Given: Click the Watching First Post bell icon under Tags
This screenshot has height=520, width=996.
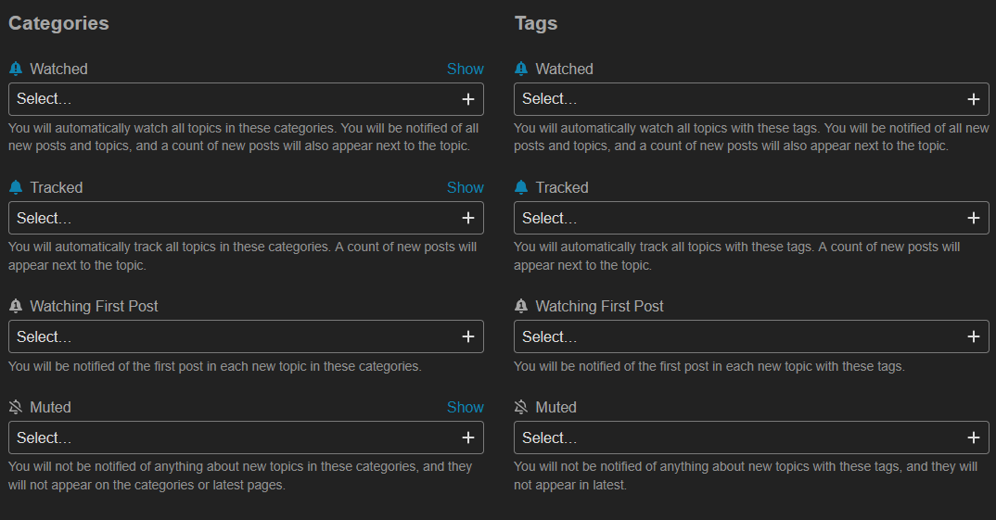Looking at the screenshot, I should pyautogui.click(x=521, y=306).
